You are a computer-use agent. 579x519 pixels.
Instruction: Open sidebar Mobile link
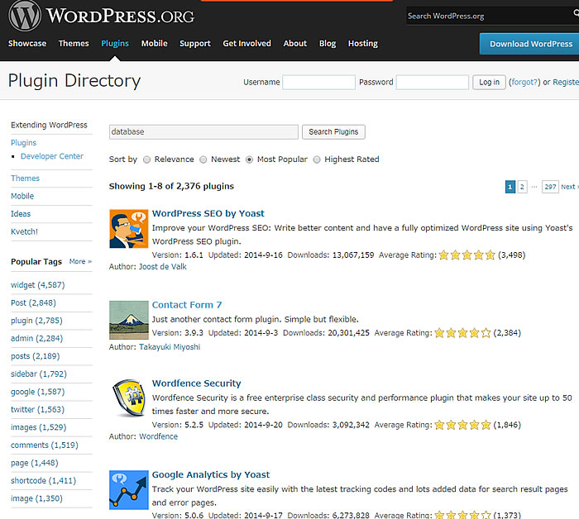22,196
